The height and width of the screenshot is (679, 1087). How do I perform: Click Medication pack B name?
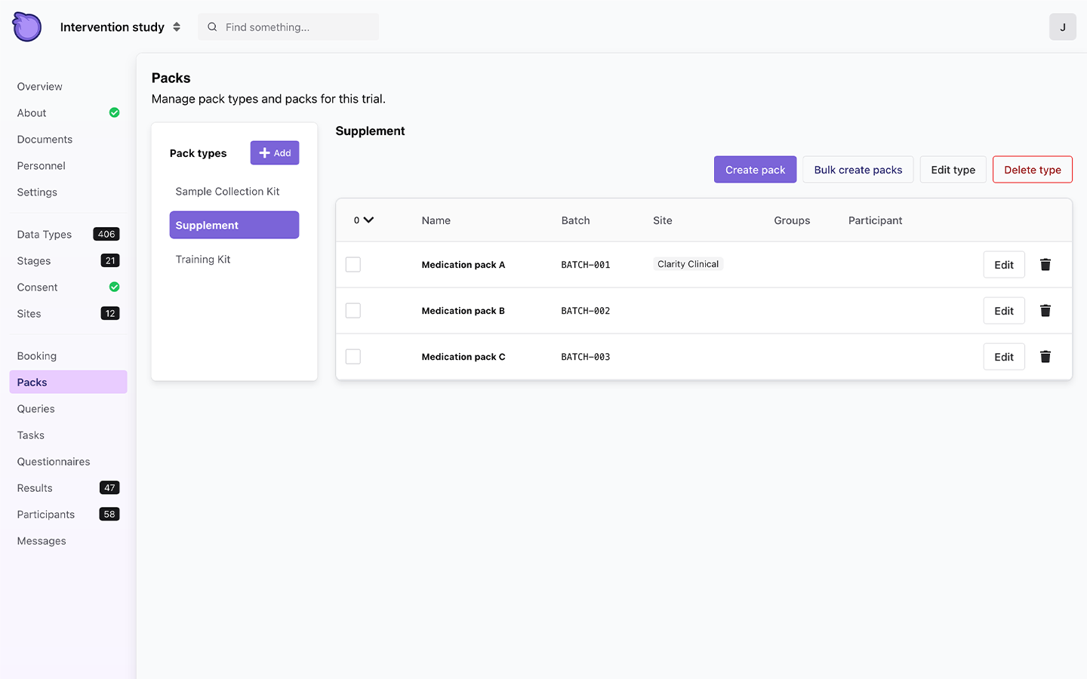pos(463,311)
